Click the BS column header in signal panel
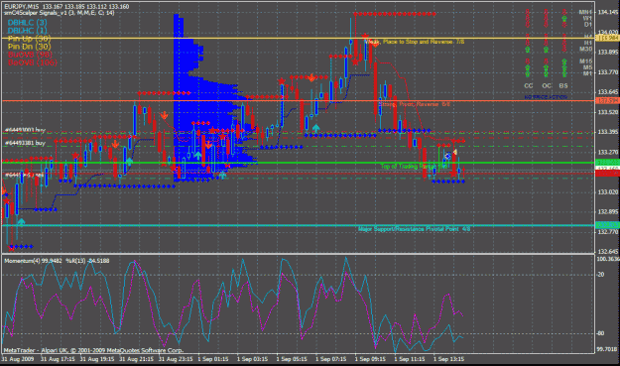 point(563,85)
